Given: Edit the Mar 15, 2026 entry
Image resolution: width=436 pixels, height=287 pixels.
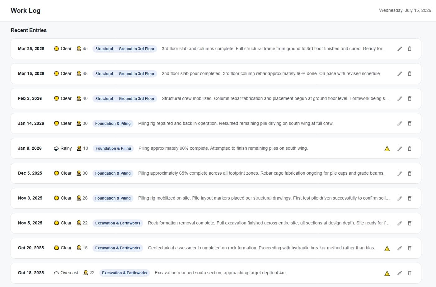Looking at the screenshot, I should coord(400,74).
